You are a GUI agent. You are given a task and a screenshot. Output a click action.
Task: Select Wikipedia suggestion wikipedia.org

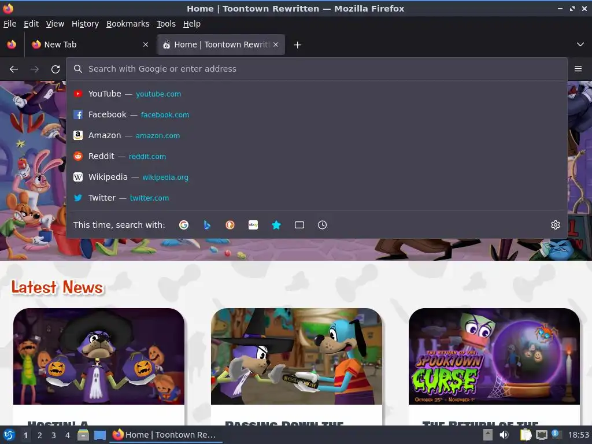click(x=316, y=177)
